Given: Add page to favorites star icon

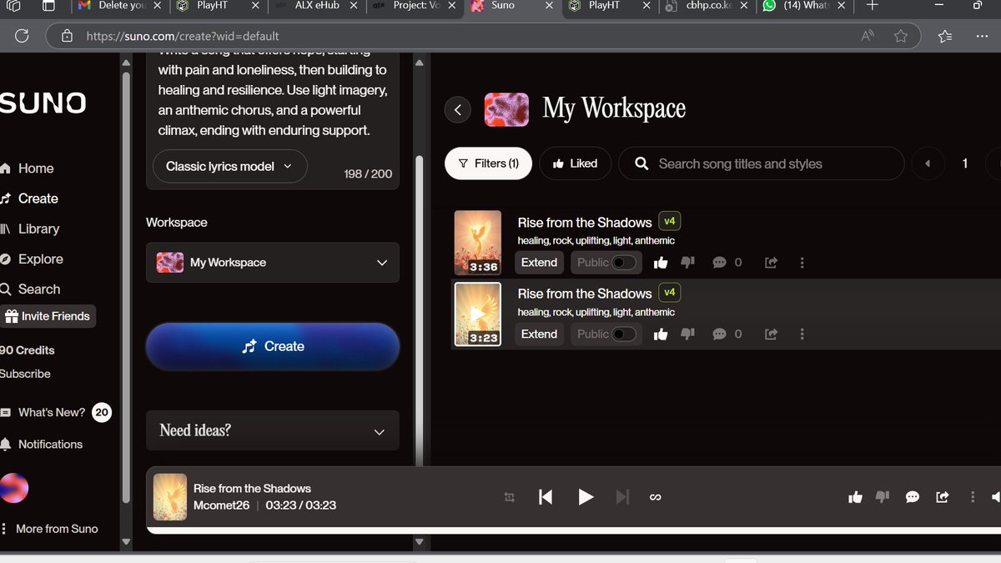Looking at the screenshot, I should click(x=901, y=36).
